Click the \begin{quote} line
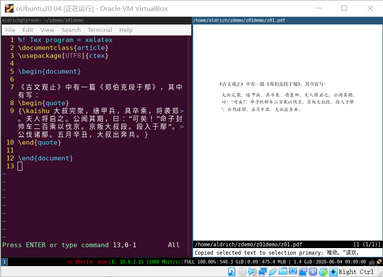 tap(43, 103)
